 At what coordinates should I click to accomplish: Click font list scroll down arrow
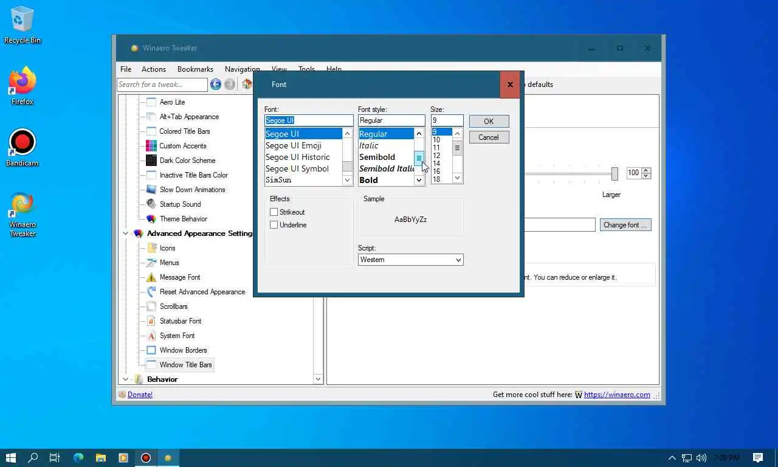[347, 180]
